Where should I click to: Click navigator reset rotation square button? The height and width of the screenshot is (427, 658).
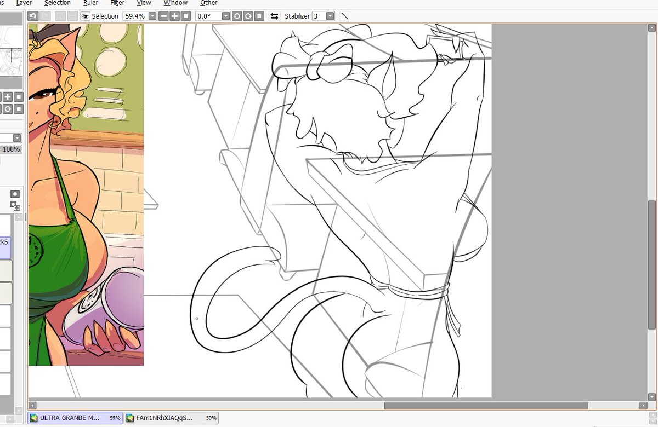click(x=19, y=109)
